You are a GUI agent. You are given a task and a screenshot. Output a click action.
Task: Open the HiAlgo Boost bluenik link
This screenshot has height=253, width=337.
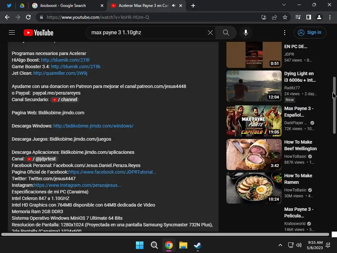click(65, 60)
